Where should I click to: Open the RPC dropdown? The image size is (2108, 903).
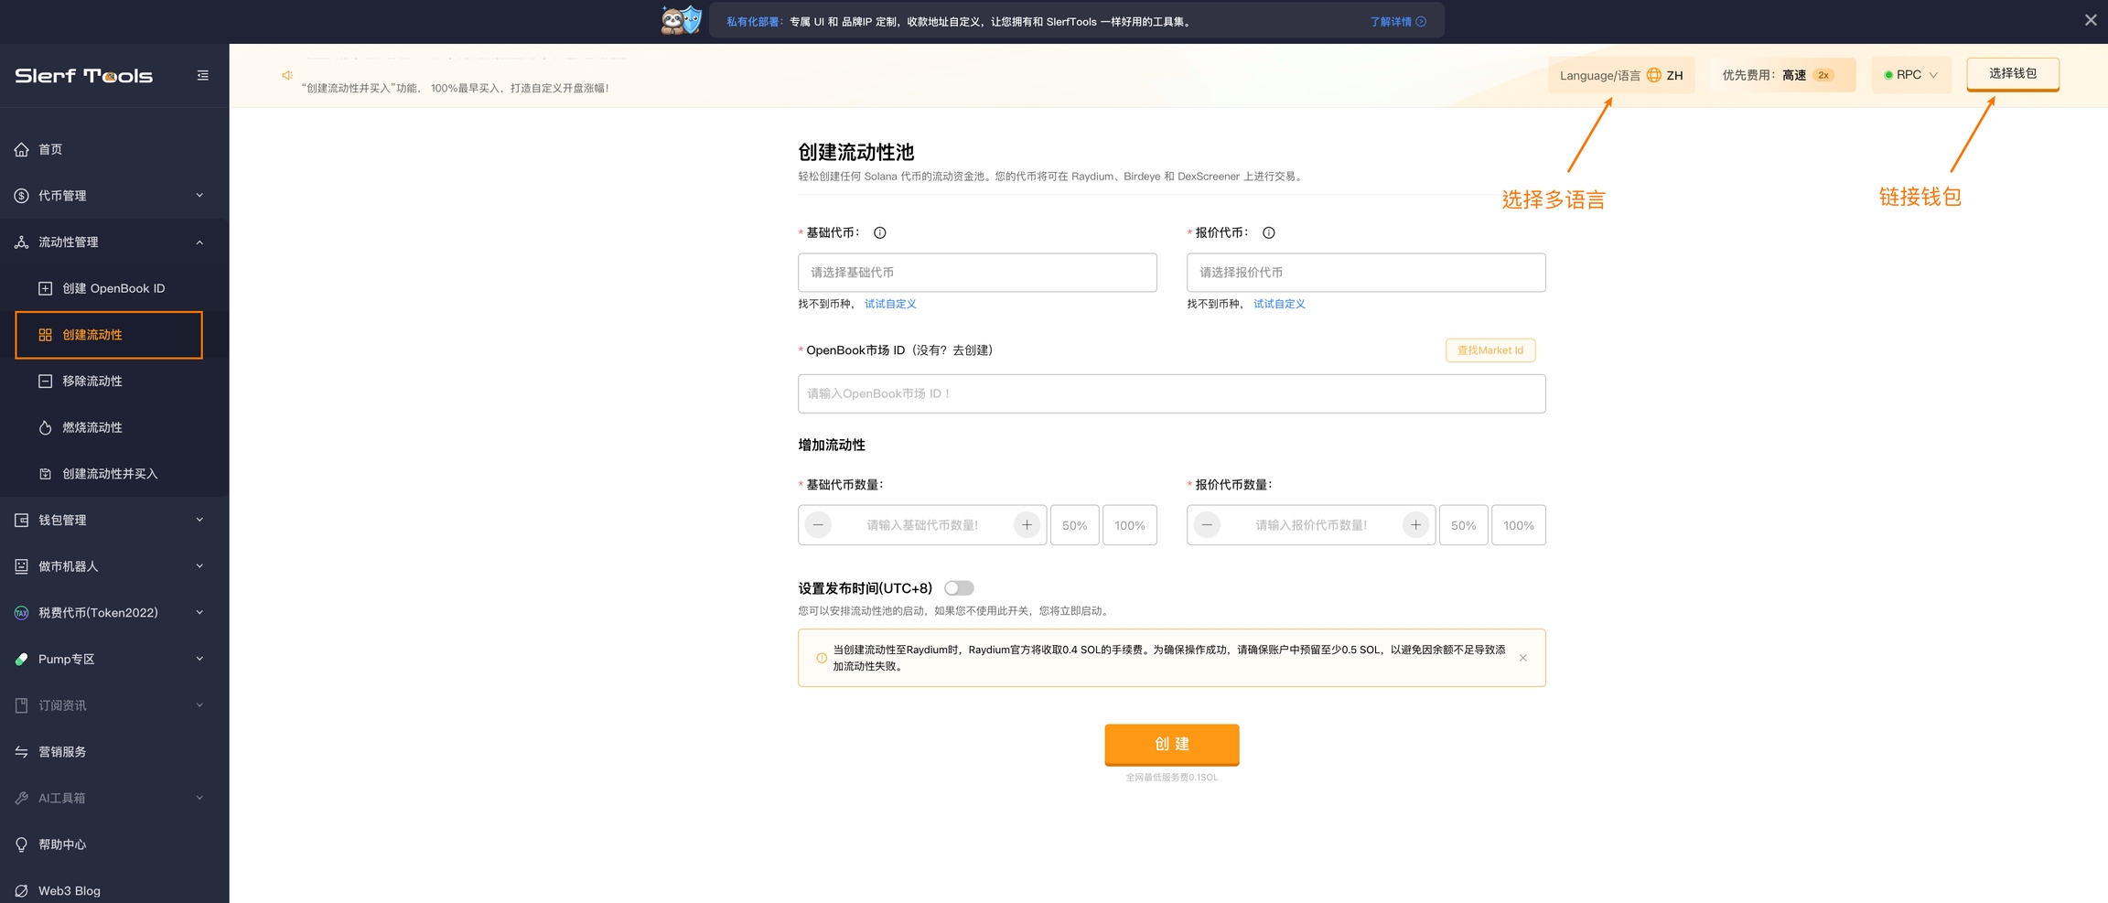[1911, 75]
